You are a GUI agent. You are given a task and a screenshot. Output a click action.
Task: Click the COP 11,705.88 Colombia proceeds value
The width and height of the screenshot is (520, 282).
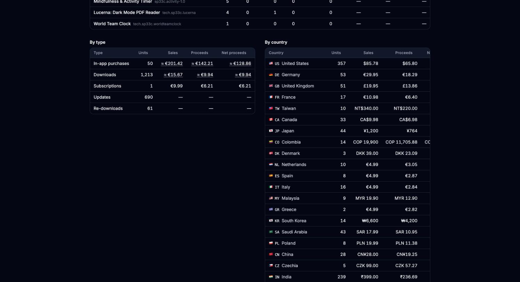coord(401,142)
